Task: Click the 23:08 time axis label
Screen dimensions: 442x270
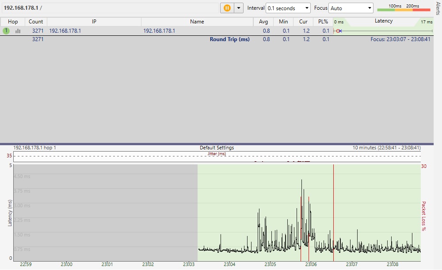Action: point(392,264)
